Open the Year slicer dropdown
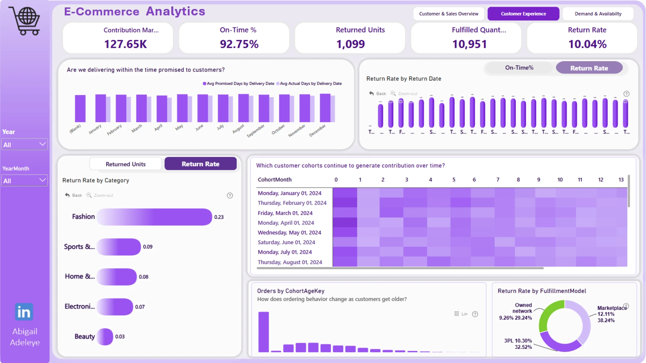646x363 pixels. [x=25, y=145]
